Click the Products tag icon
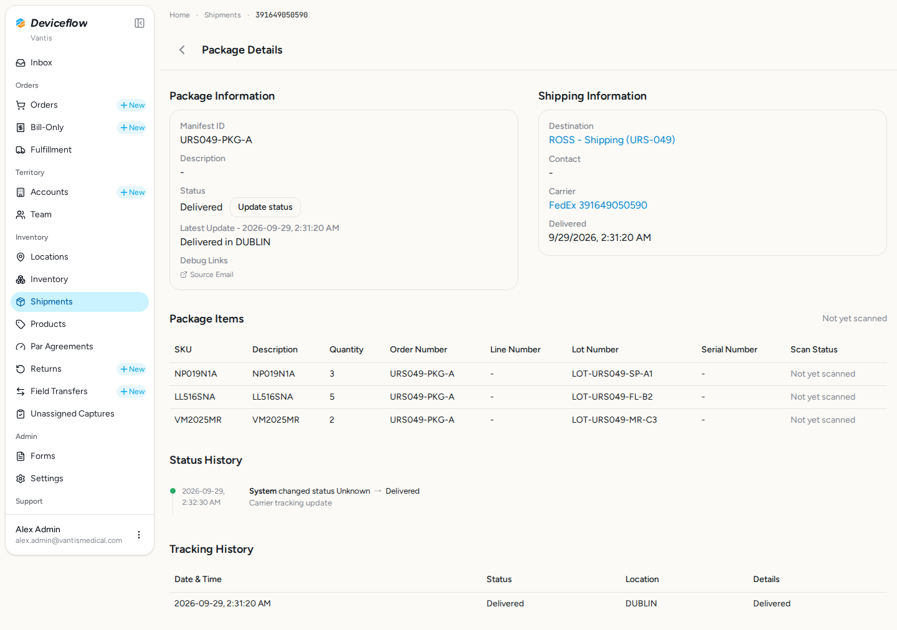The width and height of the screenshot is (897, 630). (x=21, y=324)
